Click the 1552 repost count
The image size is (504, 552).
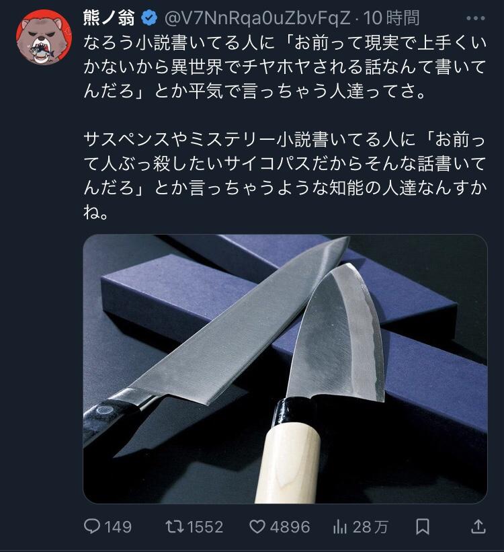[205, 527]
